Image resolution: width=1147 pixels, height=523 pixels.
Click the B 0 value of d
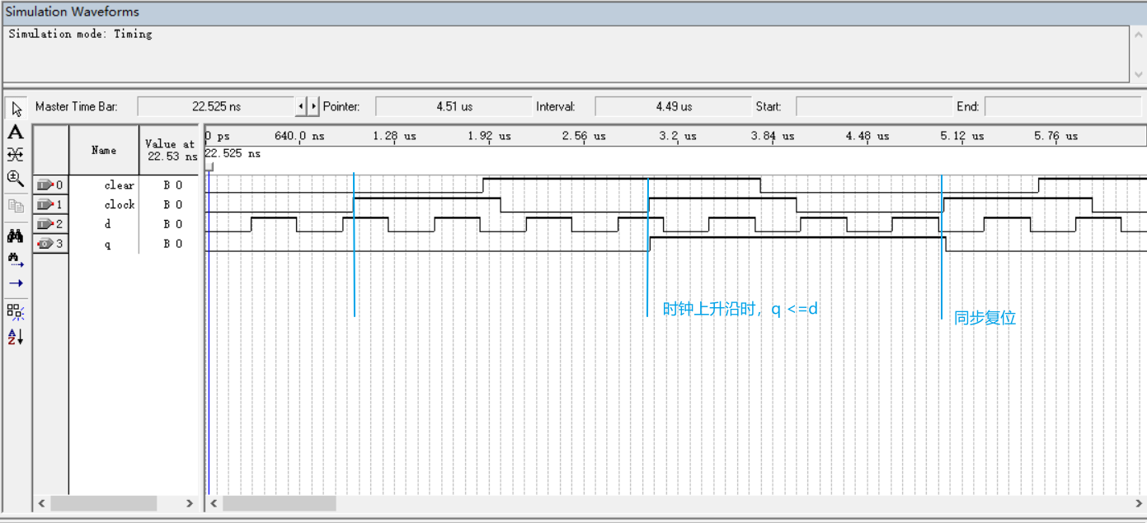coord(172,224)
